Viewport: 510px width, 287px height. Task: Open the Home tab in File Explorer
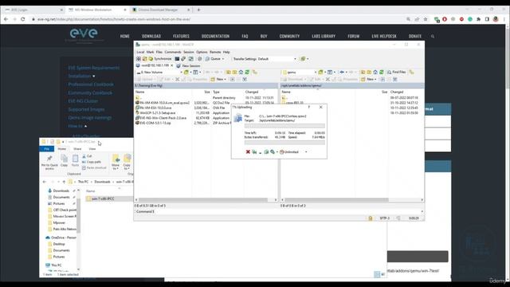(62, 149)
